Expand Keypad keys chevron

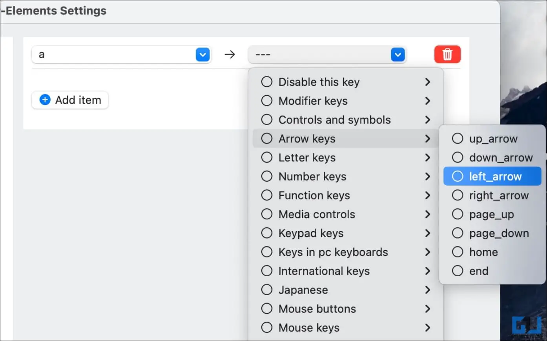tap(428, 233)
